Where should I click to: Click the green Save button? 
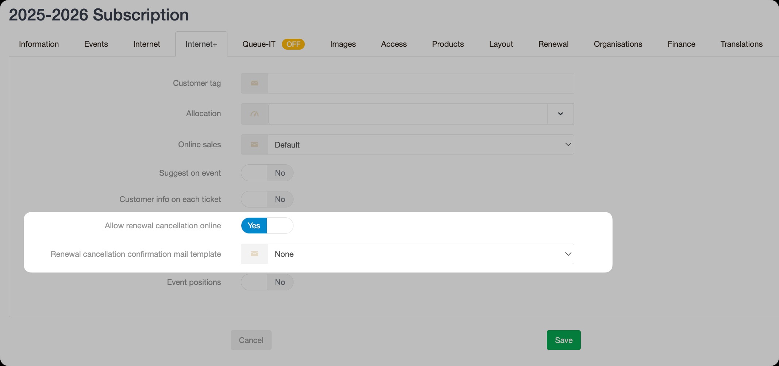564,340
